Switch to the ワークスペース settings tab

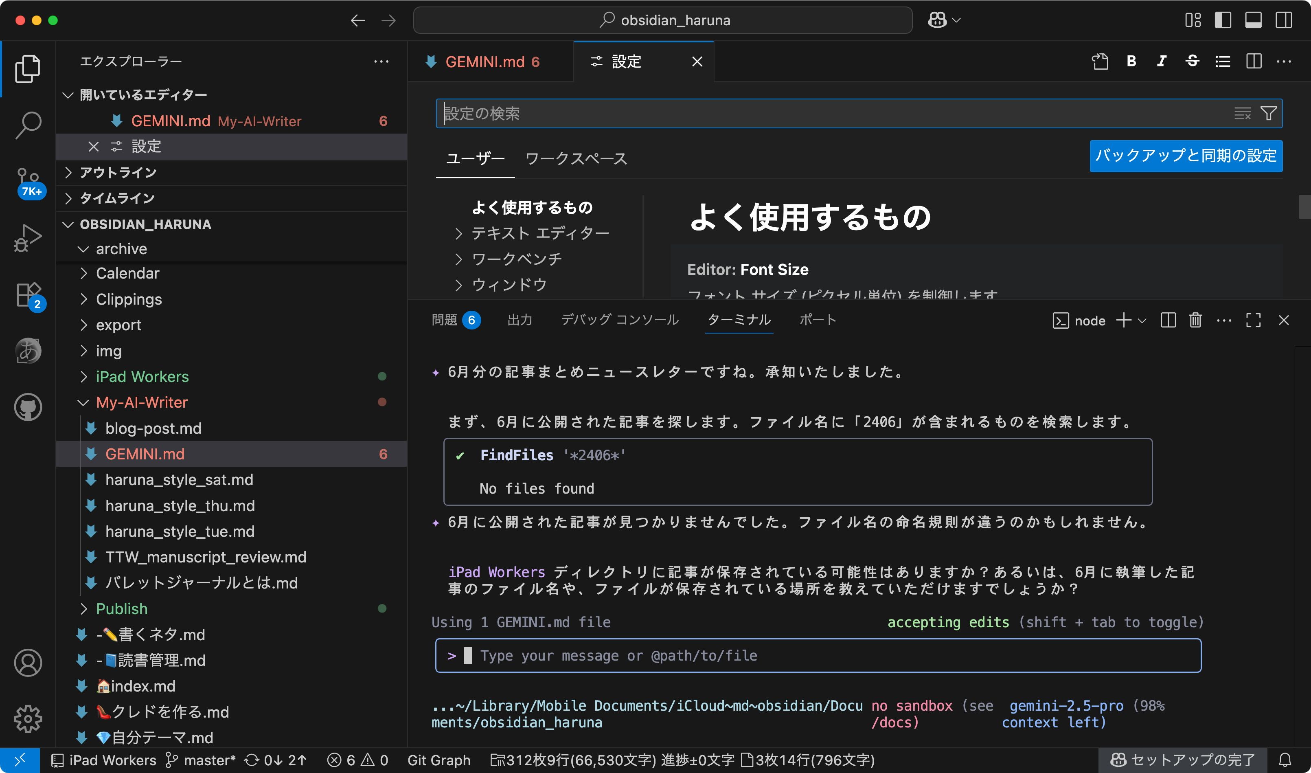[576, 158]
